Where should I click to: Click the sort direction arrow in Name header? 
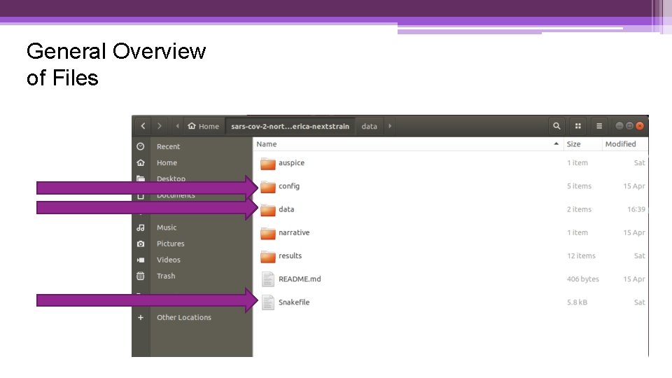[x=556, y=144]
